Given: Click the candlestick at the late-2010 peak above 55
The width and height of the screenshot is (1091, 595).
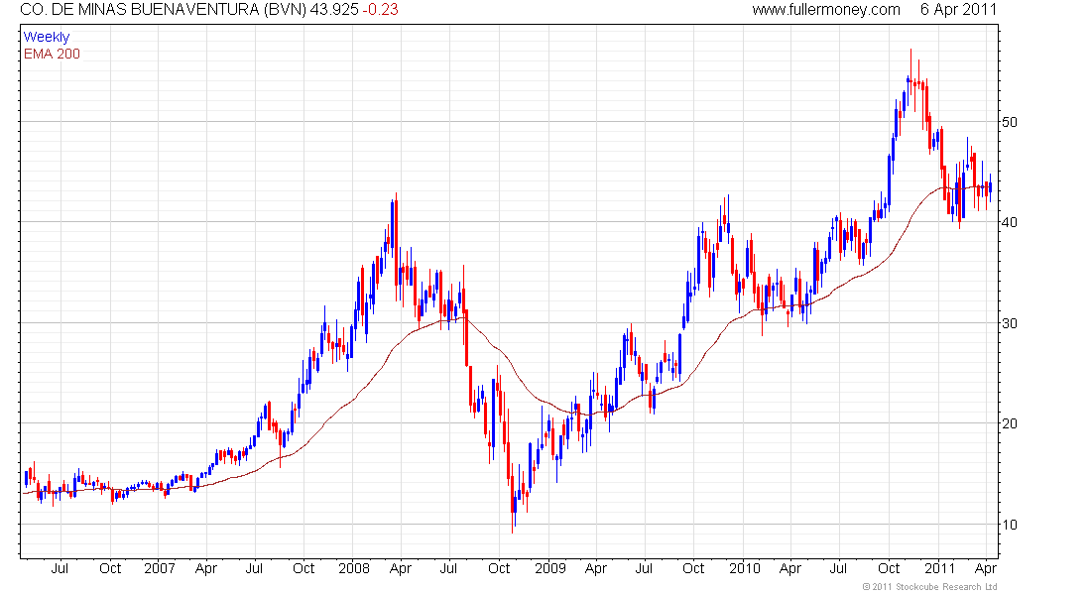Looking at the screenshot, I should [910, 70].
